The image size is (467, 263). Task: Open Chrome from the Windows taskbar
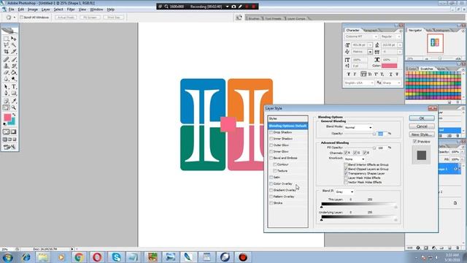79,257
